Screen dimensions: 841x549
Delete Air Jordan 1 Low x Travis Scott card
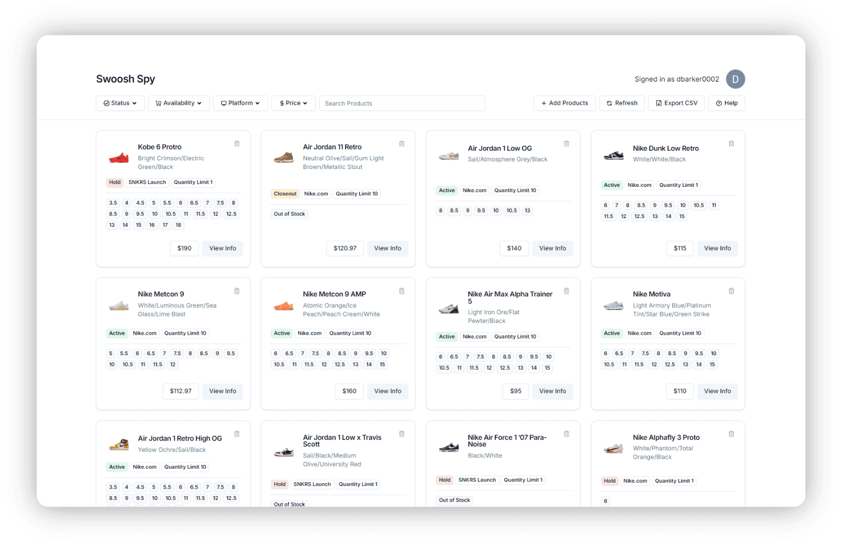coord(402,434)
